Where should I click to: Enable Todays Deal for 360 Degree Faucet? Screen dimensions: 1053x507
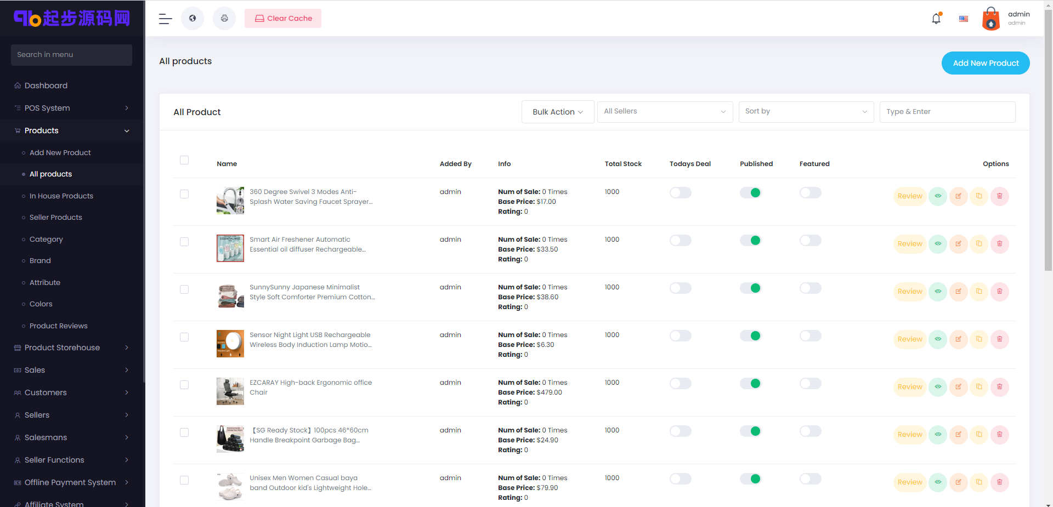tap(680, 193)
